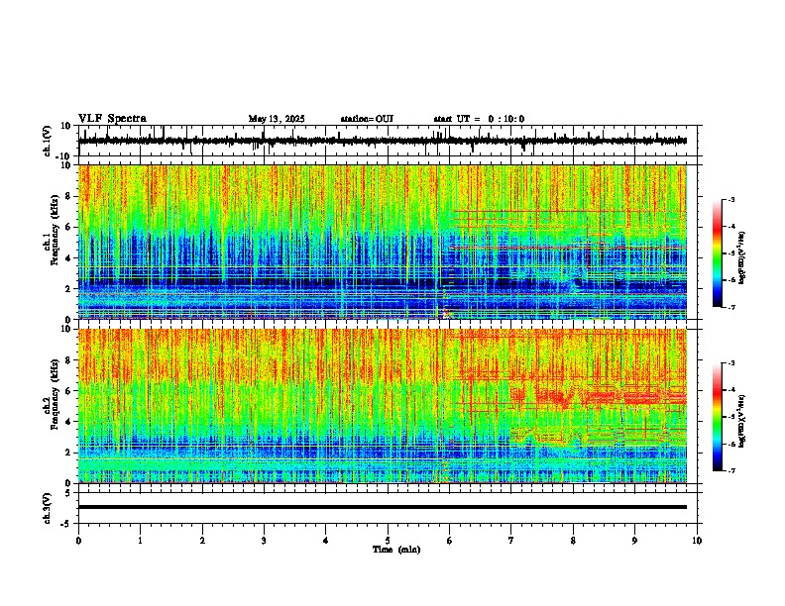Click the 6 kHz tick on ch.2 frequency axis

tap(68, 391)
